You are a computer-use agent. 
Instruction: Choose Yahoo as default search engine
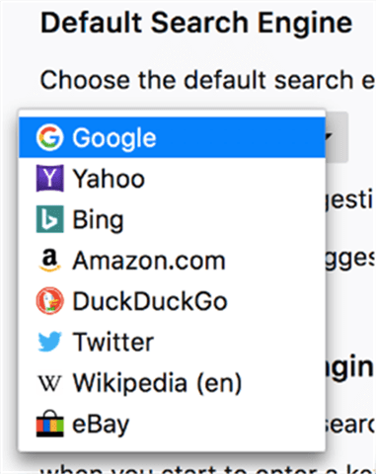[x=172, y=179]
